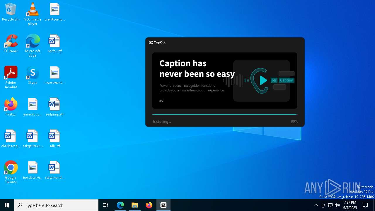The height and width of the screenshot is (211, 375).
Task: Open the notification center icon
Action: (x=365, y=205)
